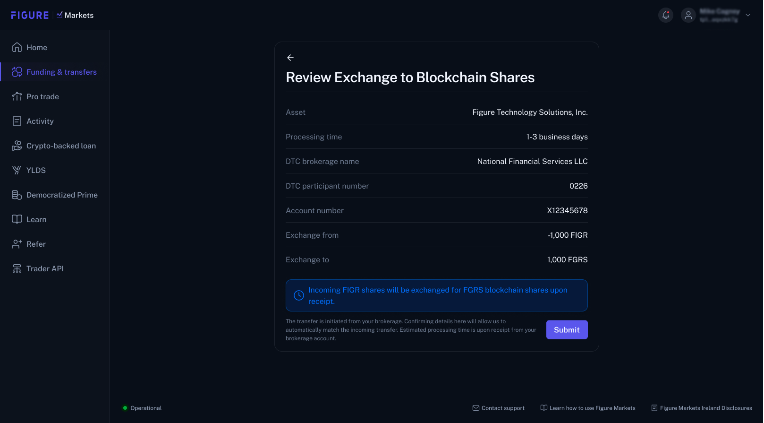Click Figure Technology Solutions, Inc. value
Screen dimensions: 764x423
click(530, 112)
